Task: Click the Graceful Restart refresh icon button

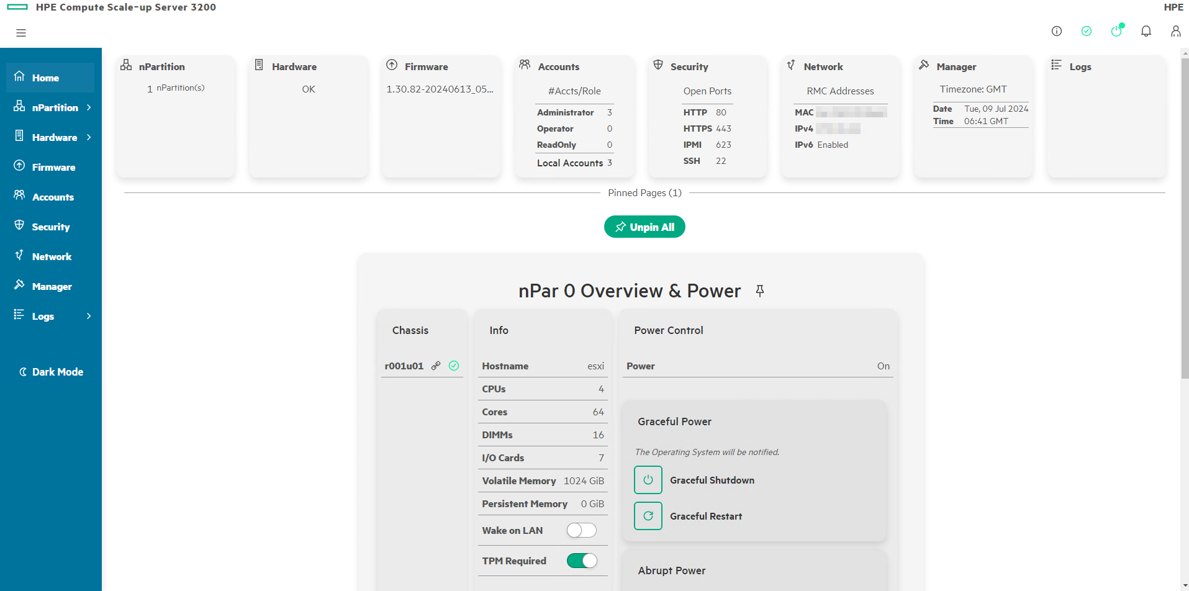Action: tap(648, 516)
